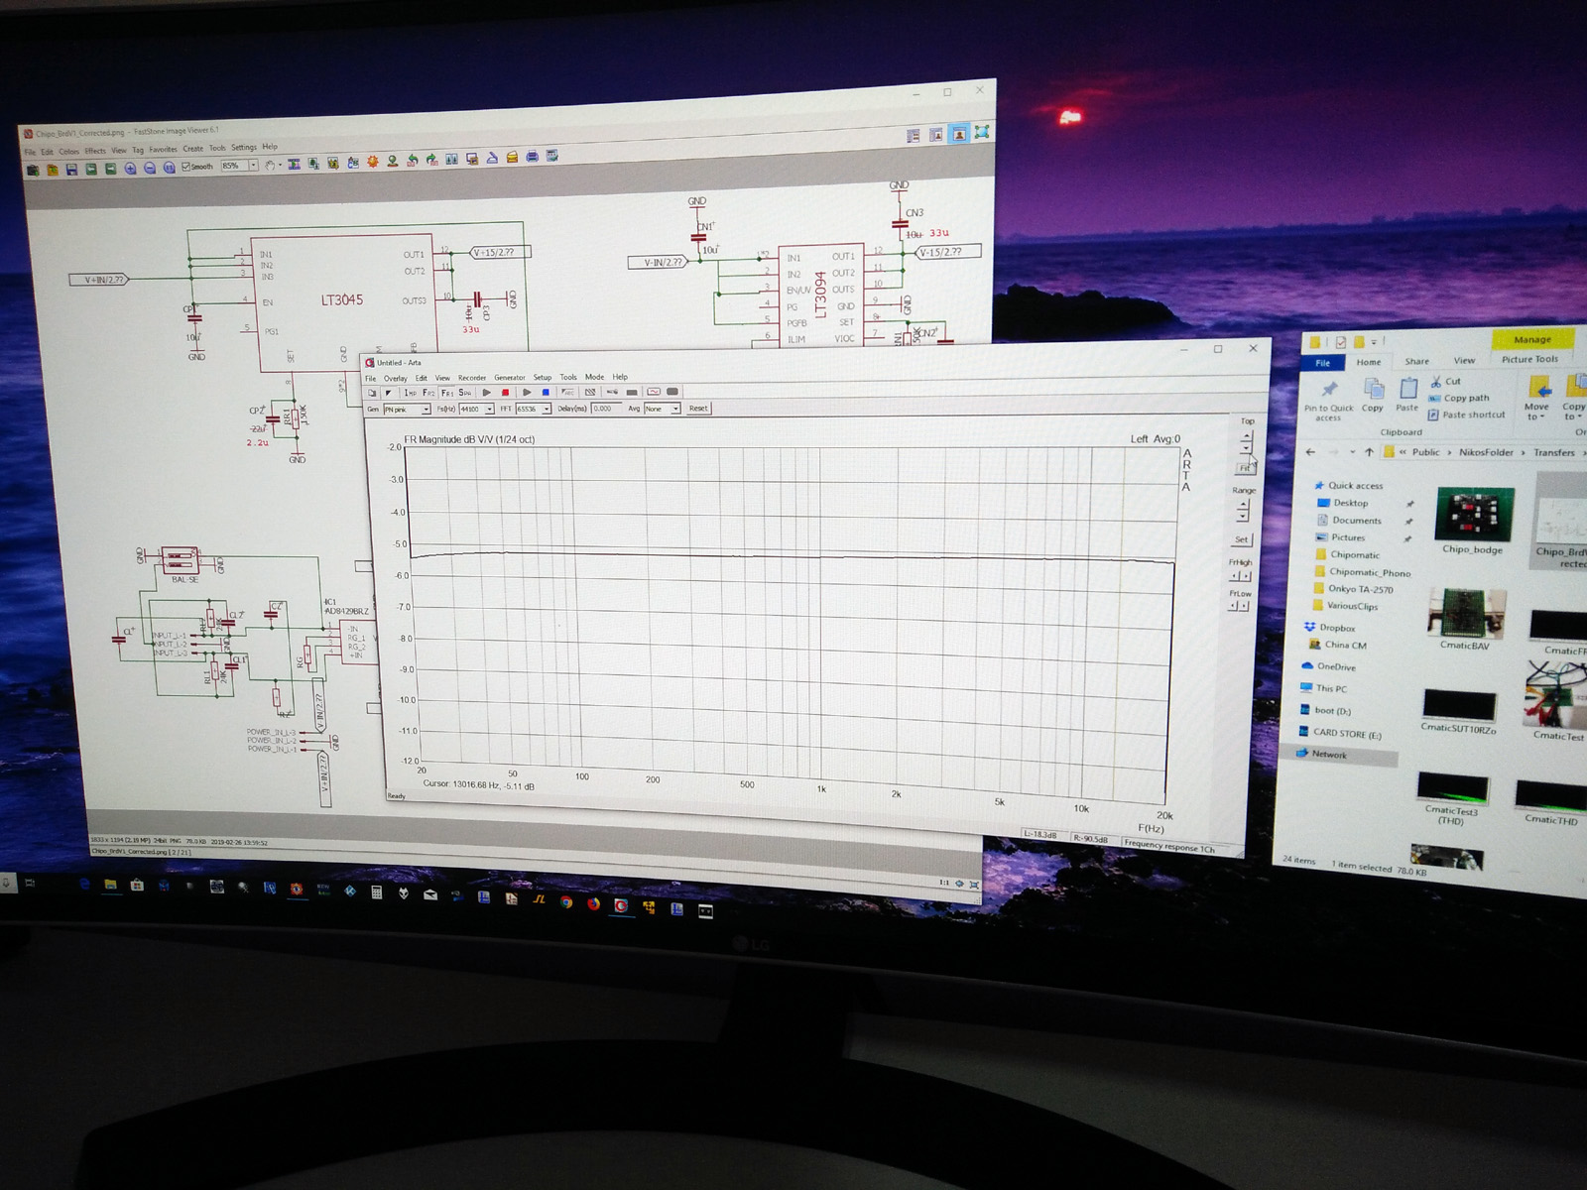This screenshot has width=1587, height=1190.
Task: Open CmaticBAV thumbnail in Explorer
Action: [1466, 613]
